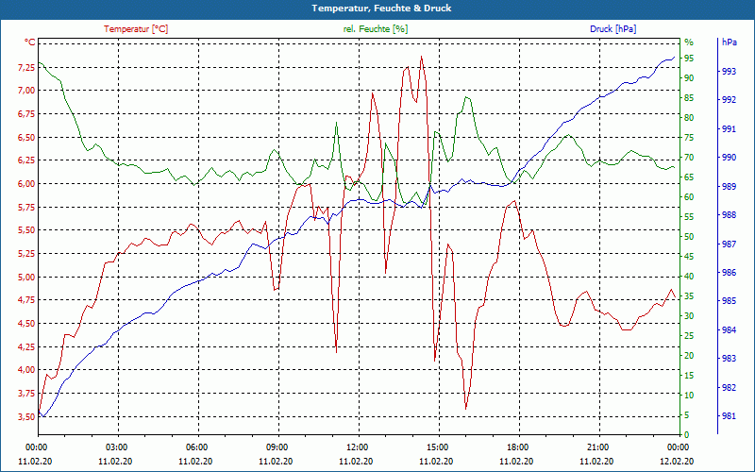Click the 06:00 time axis label
Screen dimensions: 755x472
coord(198,447)
